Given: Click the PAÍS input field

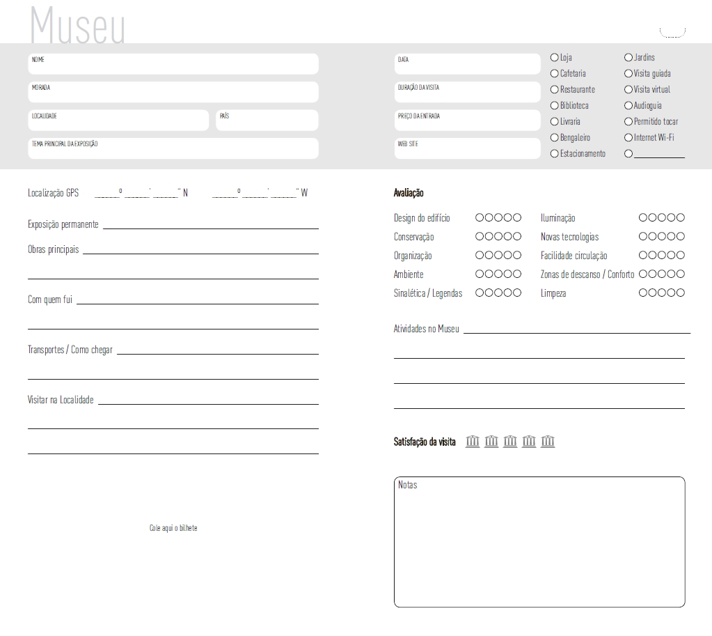Looking at the screenshot, I should pos(267,120).
